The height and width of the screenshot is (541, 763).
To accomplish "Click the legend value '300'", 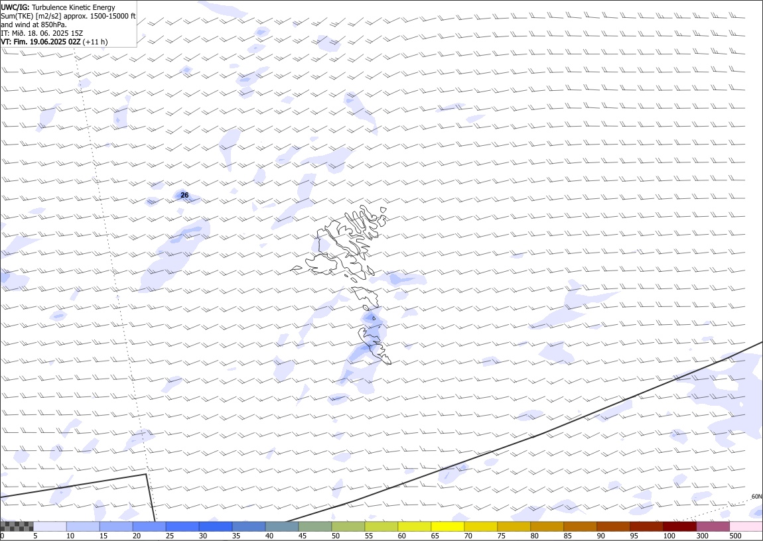I will tap(702, 536).
